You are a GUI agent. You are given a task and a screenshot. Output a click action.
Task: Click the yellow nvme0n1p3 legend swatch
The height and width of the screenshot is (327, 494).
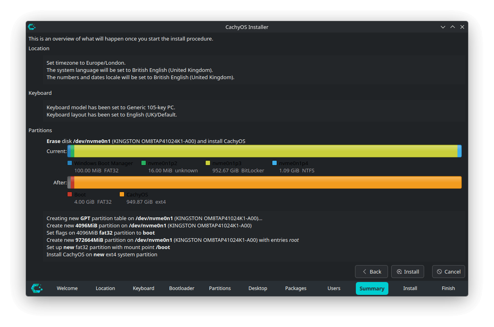pos(208,163)
